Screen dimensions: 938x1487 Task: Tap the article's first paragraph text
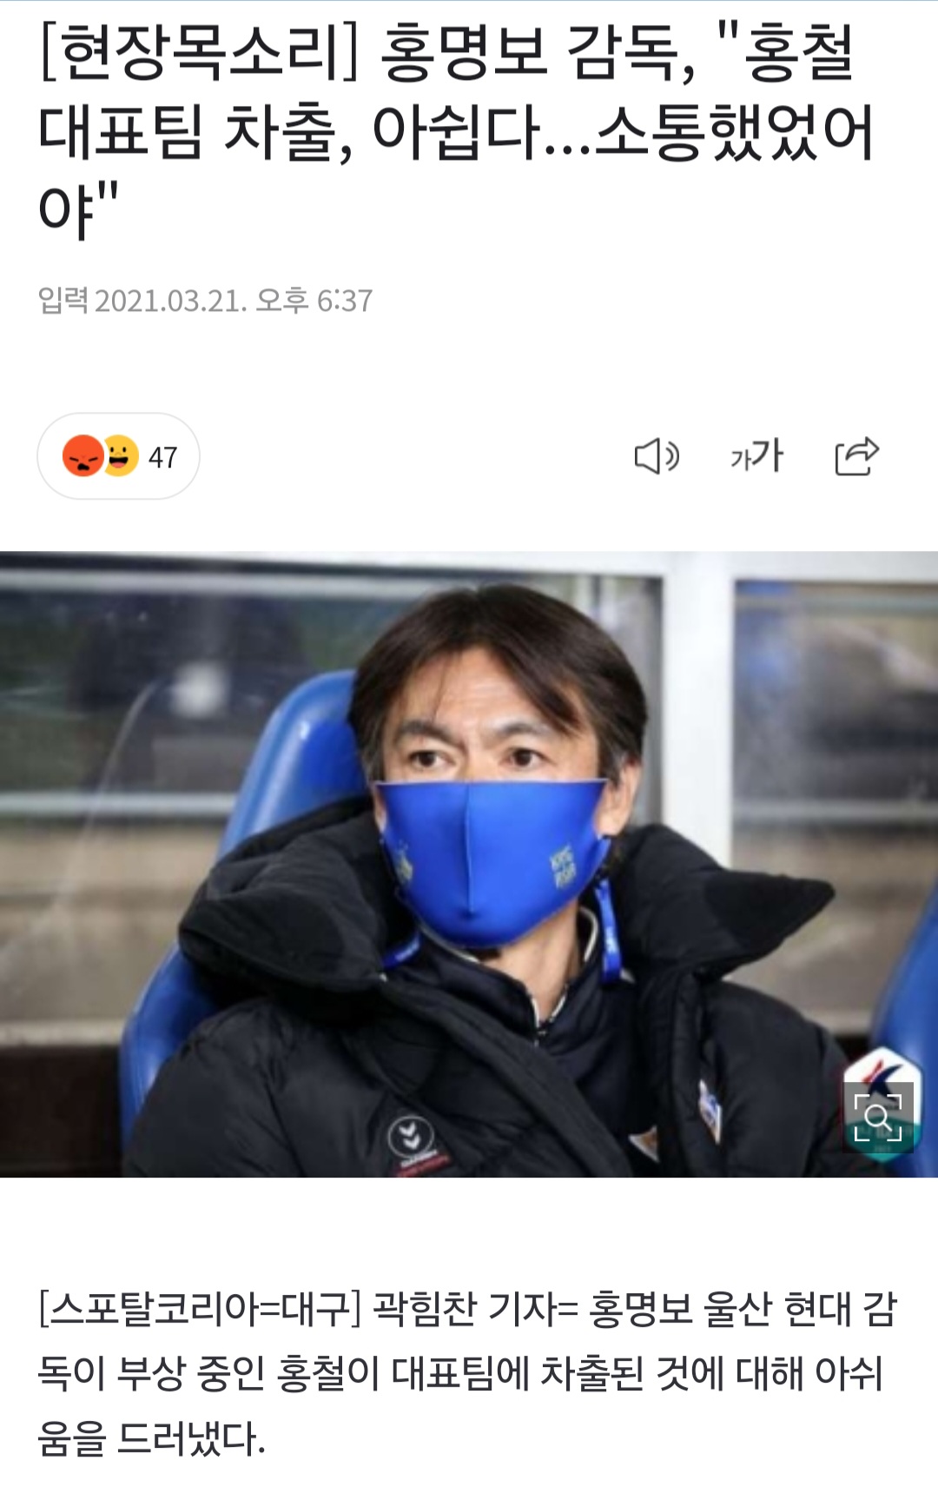point(467,1373)
